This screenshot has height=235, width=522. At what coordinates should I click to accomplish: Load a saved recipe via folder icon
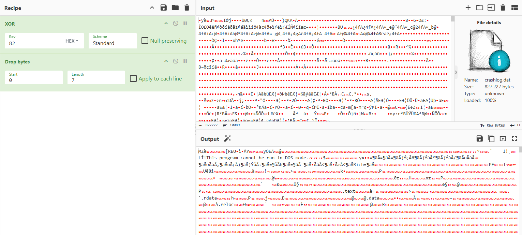coord(175,8)
